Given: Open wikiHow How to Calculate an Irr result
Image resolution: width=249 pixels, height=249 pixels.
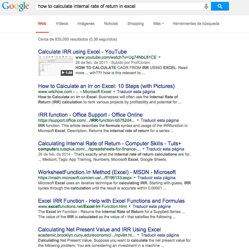Looking at the screenshot, I should tap(106, 86).
